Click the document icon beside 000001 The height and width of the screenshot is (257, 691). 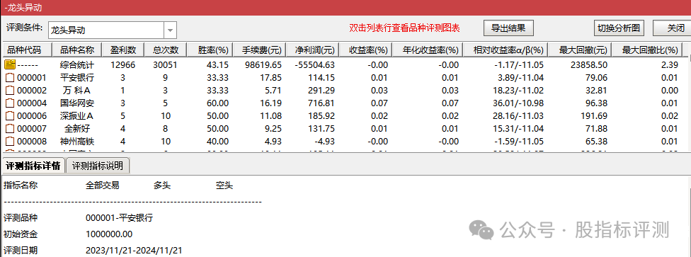click(x=10, y=78)
